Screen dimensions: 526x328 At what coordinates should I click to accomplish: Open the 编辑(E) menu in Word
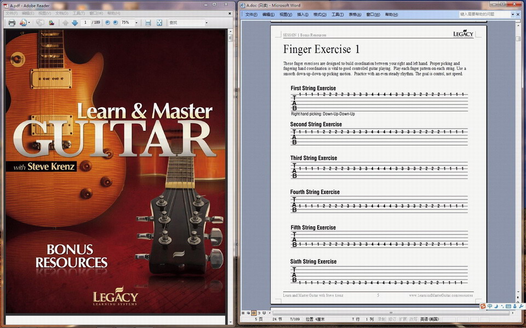[x=268, y=14]
